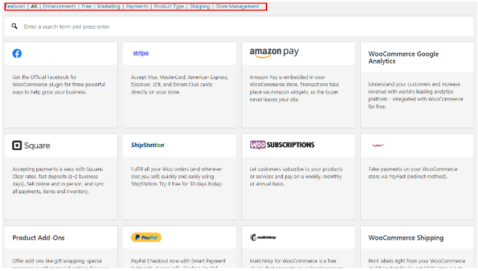Switch to the Featured filter

point(15,6)
